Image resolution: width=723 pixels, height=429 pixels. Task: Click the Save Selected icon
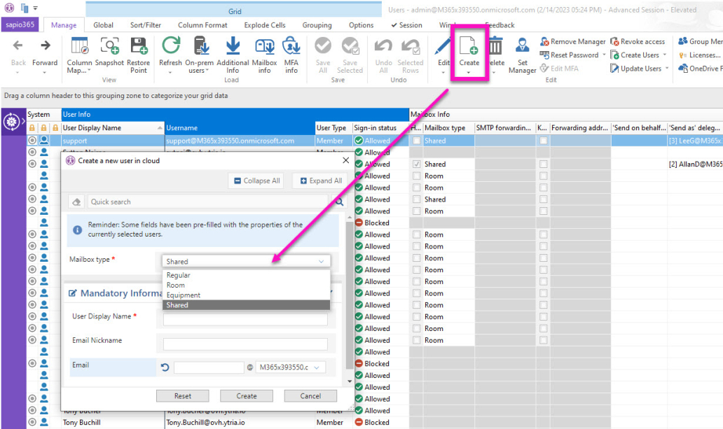point(350,45)
